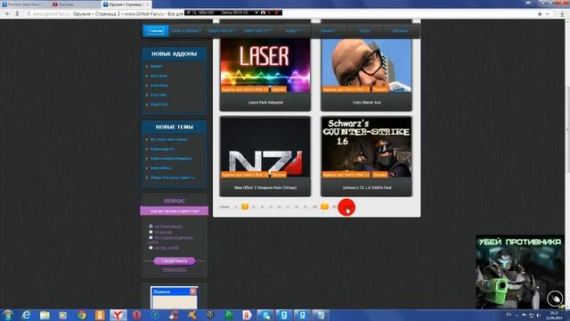Open the red Yandex Я taskbar icon
570x321 pixels.
click(x=248, y=315)
